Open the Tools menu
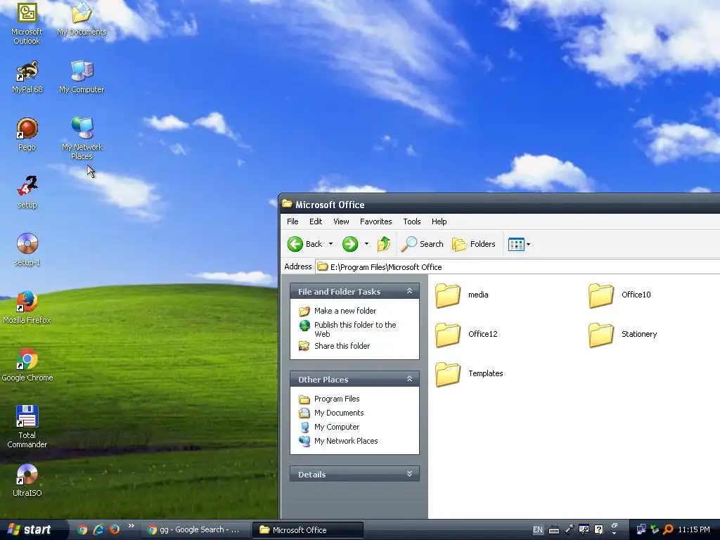Image resolution: width=720 pixels, height=540 pixels. [412, 221]
